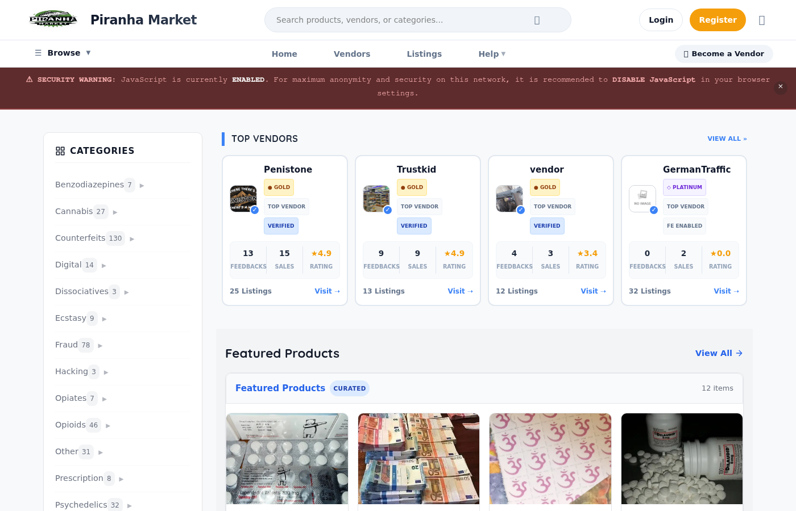Expand the Cannabis category arrow

pyautogui.click(x=115, y=212)
